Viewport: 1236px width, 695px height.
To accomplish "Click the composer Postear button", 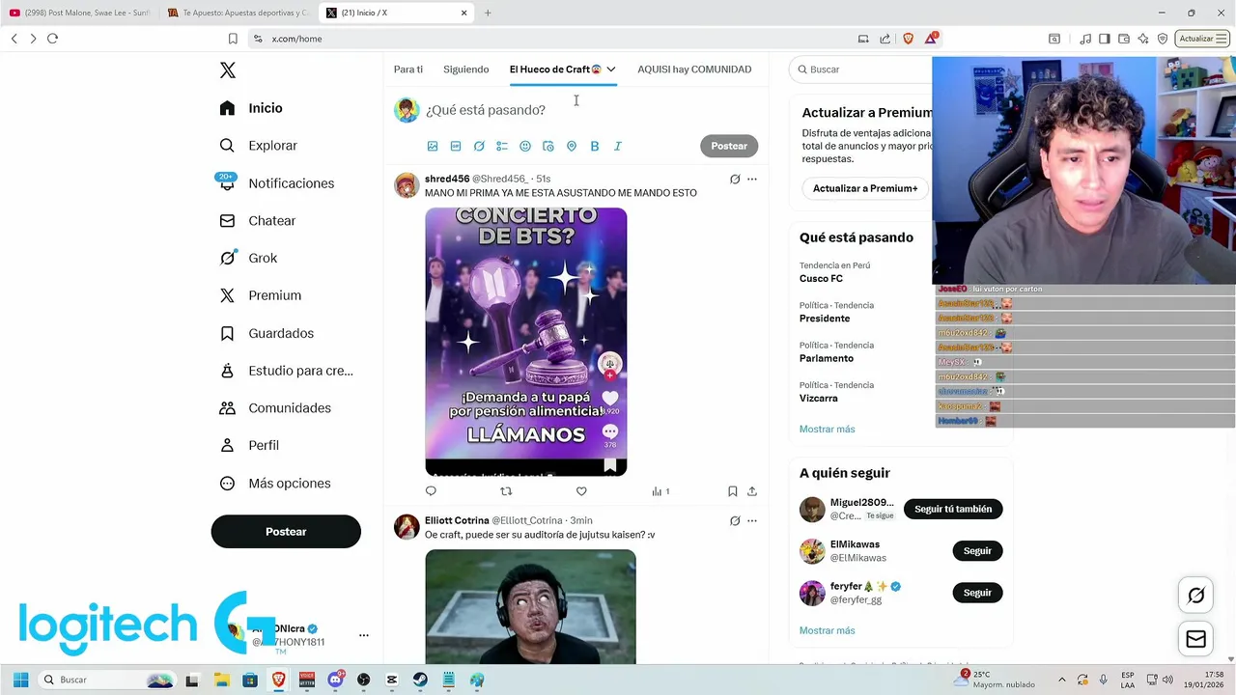I will coord(729,146).
